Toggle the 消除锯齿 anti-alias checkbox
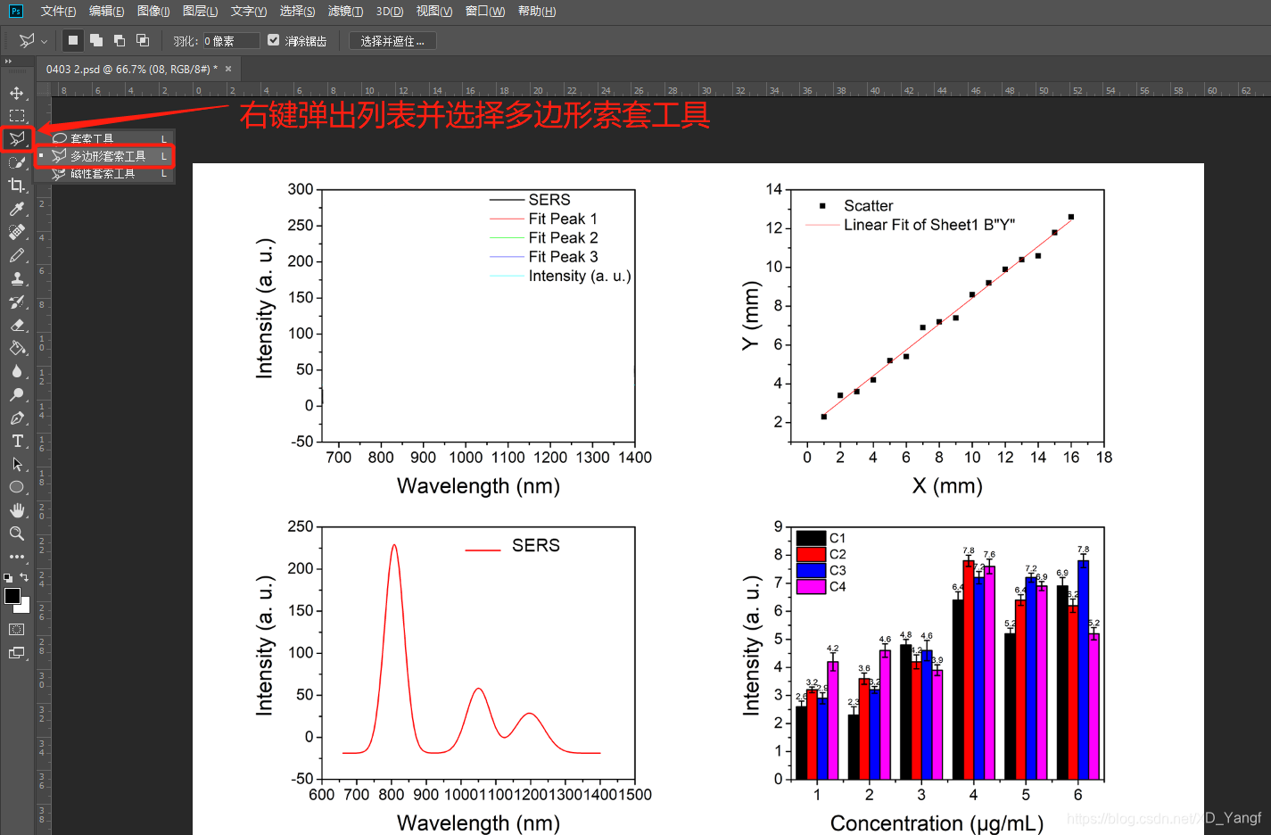 [274, 40]
